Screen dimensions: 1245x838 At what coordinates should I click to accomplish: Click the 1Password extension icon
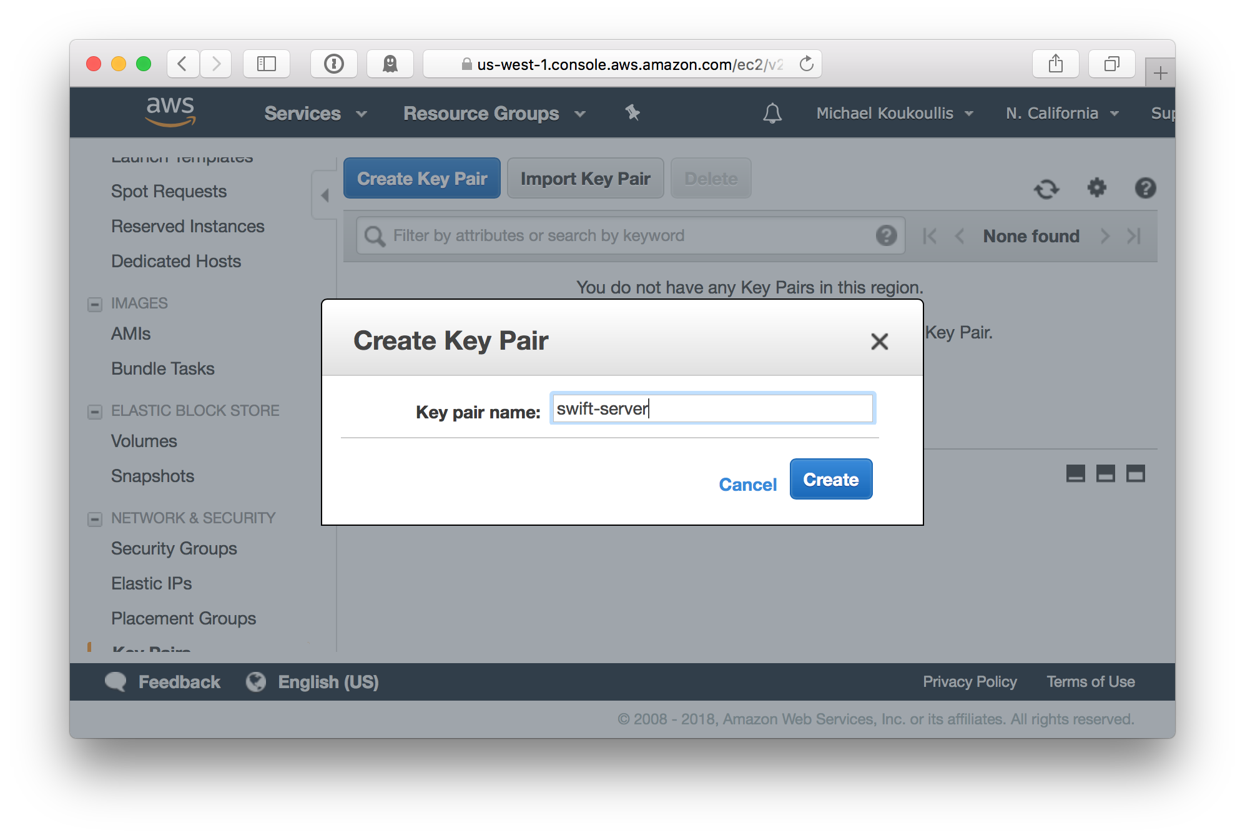pyautogui.click(x=334, y=64)
